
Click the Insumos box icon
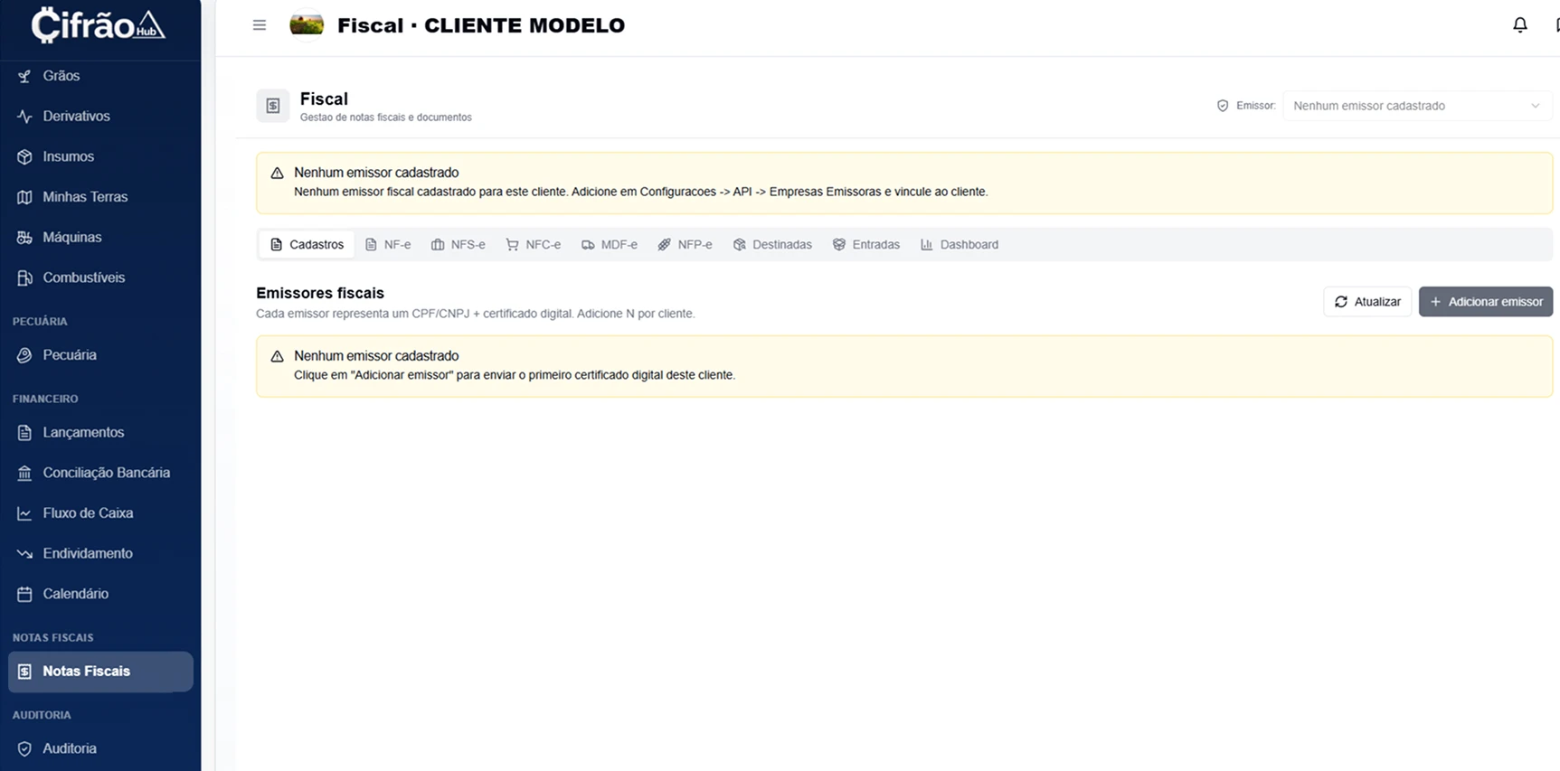pos(24,157)
